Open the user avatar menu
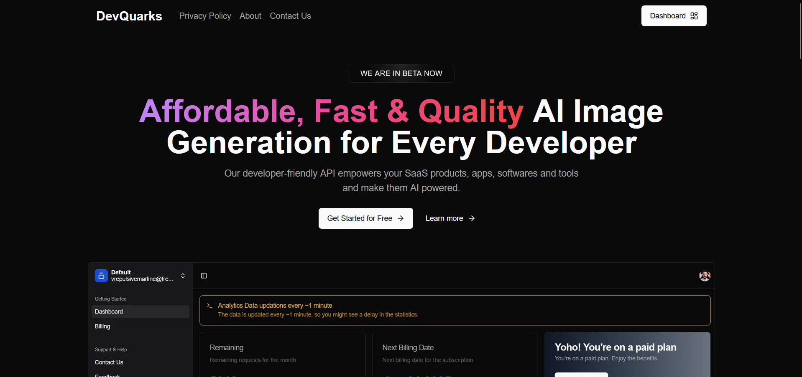802x377 pixels. click(x=705, y=276)
